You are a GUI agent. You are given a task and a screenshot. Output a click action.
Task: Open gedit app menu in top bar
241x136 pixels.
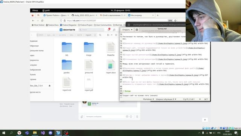[x=46, y=11]
